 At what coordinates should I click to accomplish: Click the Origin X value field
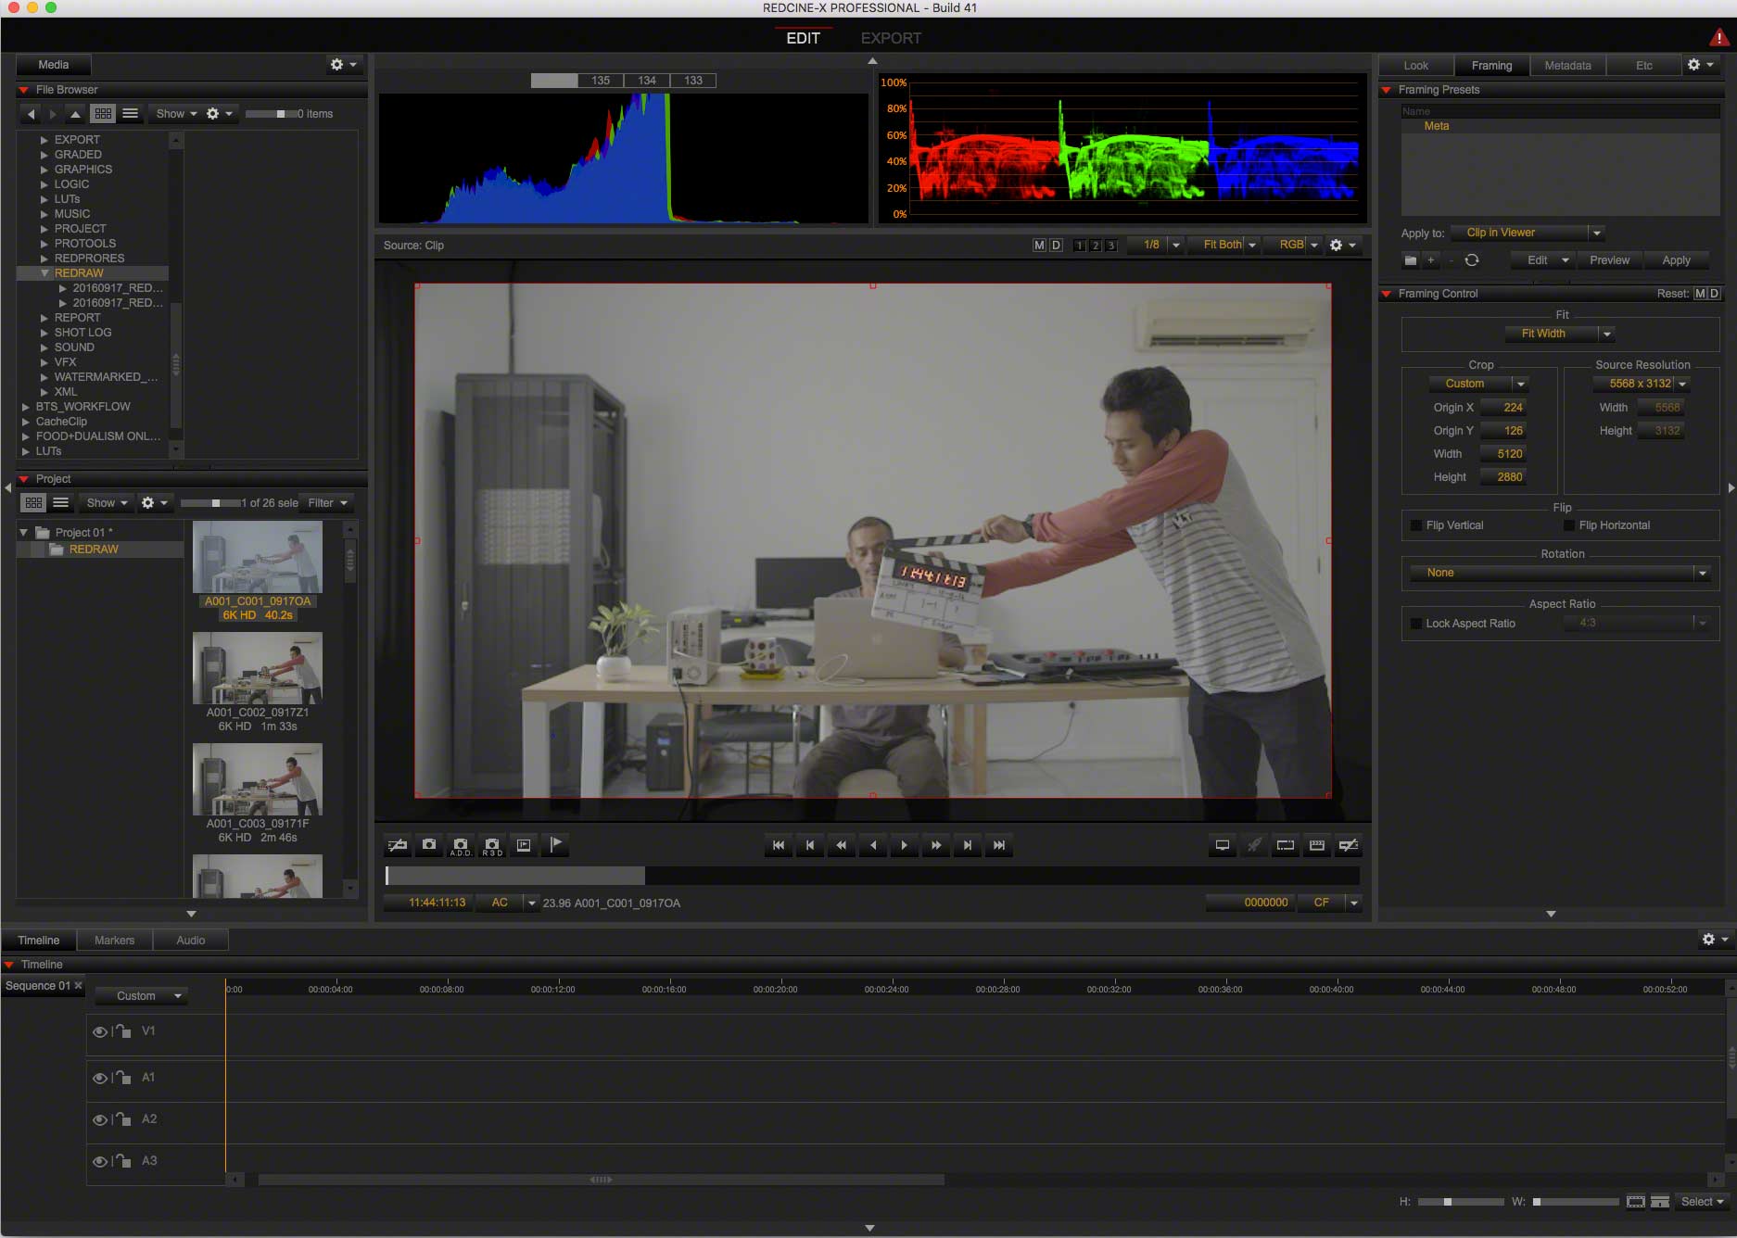coord(1503,408)
